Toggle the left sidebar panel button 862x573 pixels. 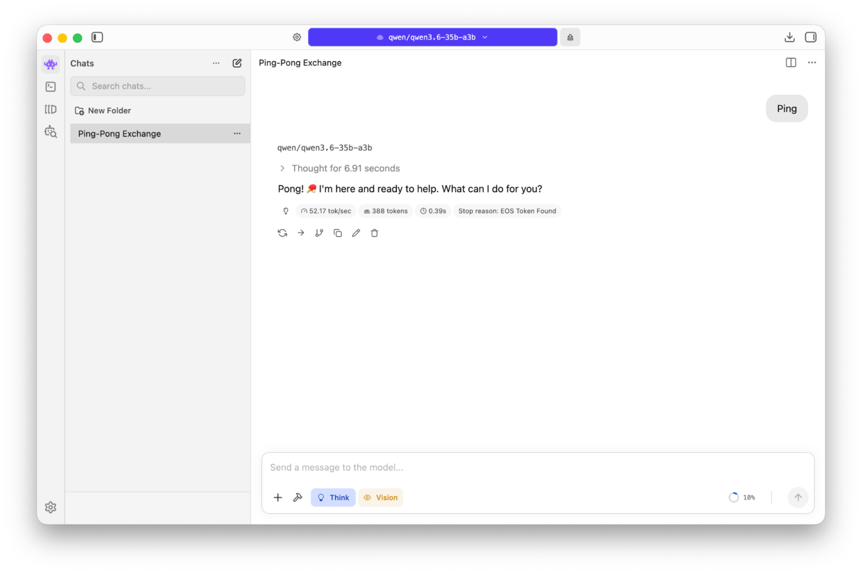tap(97, 37)
